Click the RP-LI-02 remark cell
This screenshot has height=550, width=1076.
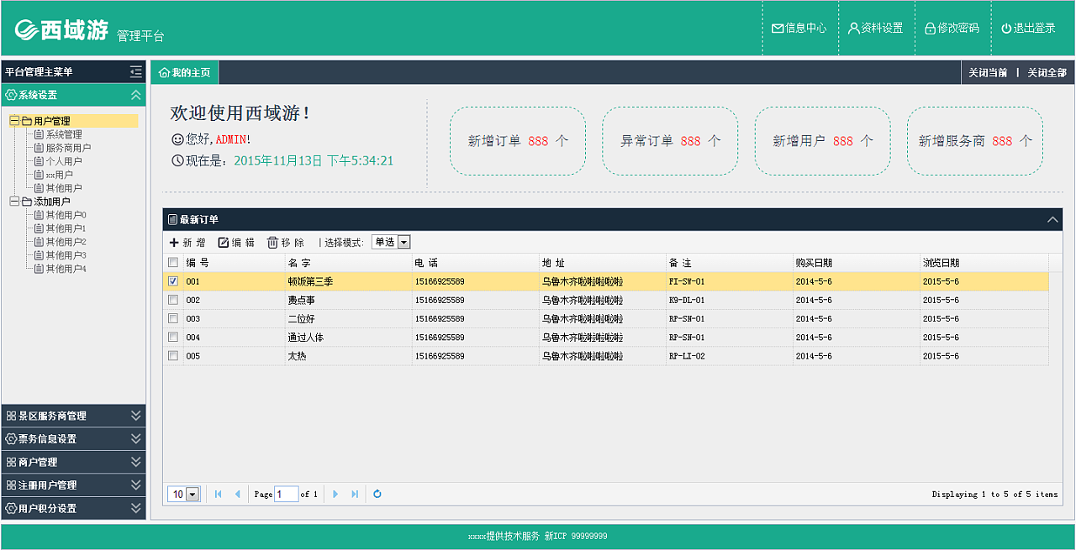pyautogui.click(x=729, y=355)
